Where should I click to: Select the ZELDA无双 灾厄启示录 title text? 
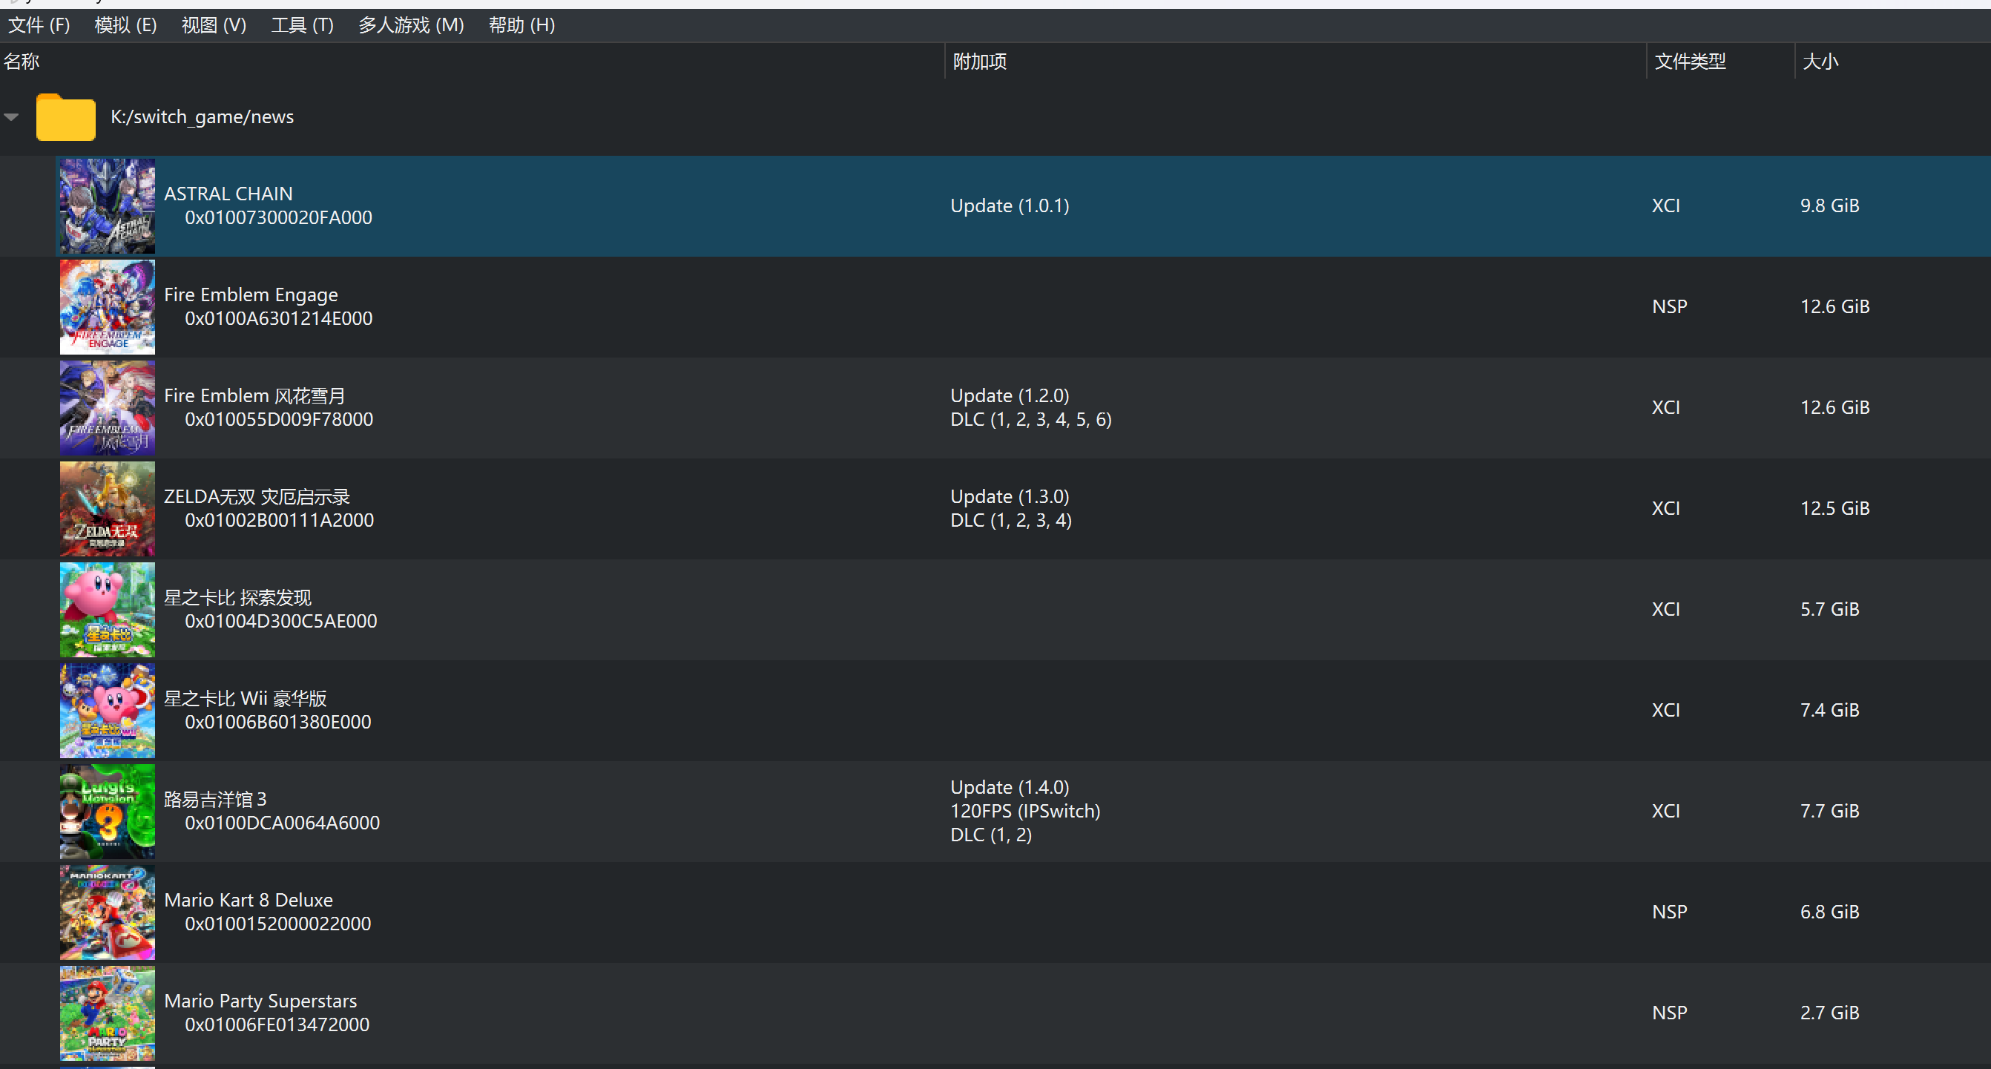click(x=257, y=496)
